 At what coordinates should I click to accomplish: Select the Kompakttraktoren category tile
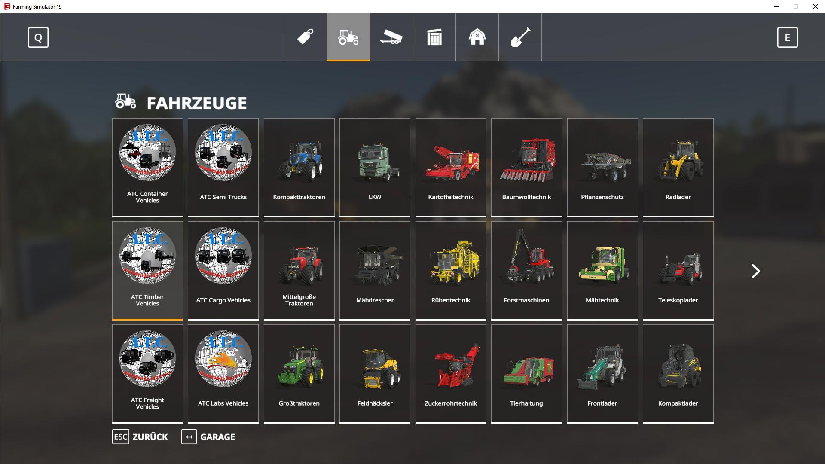click(x=299, y=168)
